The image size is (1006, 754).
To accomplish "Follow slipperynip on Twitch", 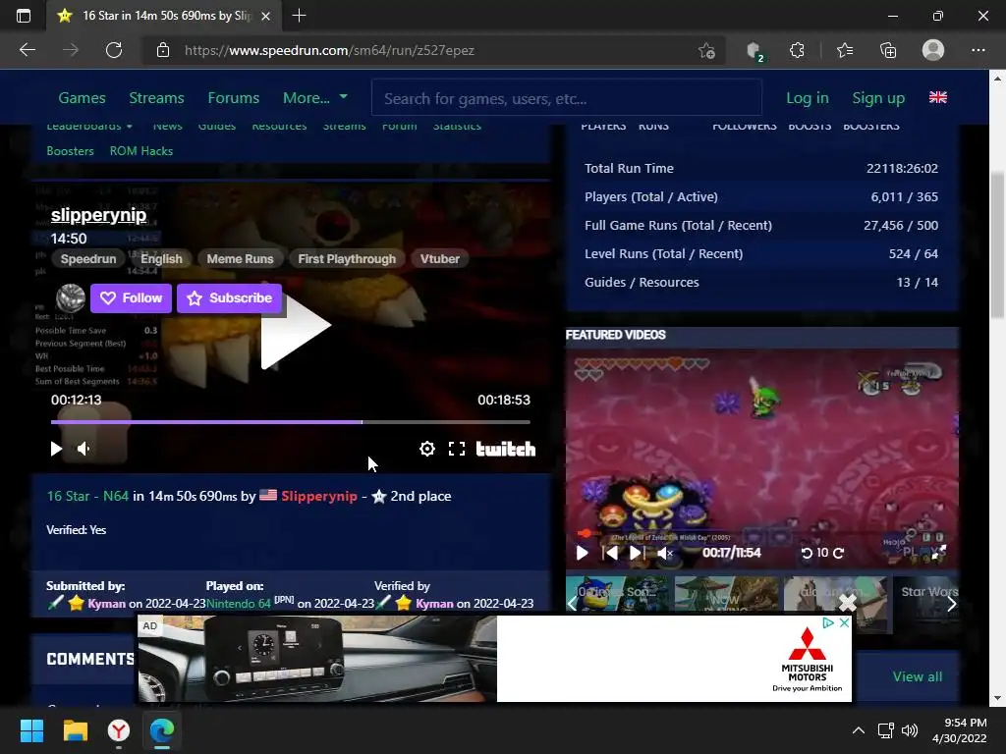I will point(131,298).
